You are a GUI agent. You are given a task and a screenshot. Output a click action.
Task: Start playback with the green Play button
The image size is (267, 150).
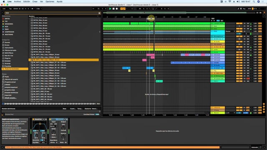[x=110, y=9]
